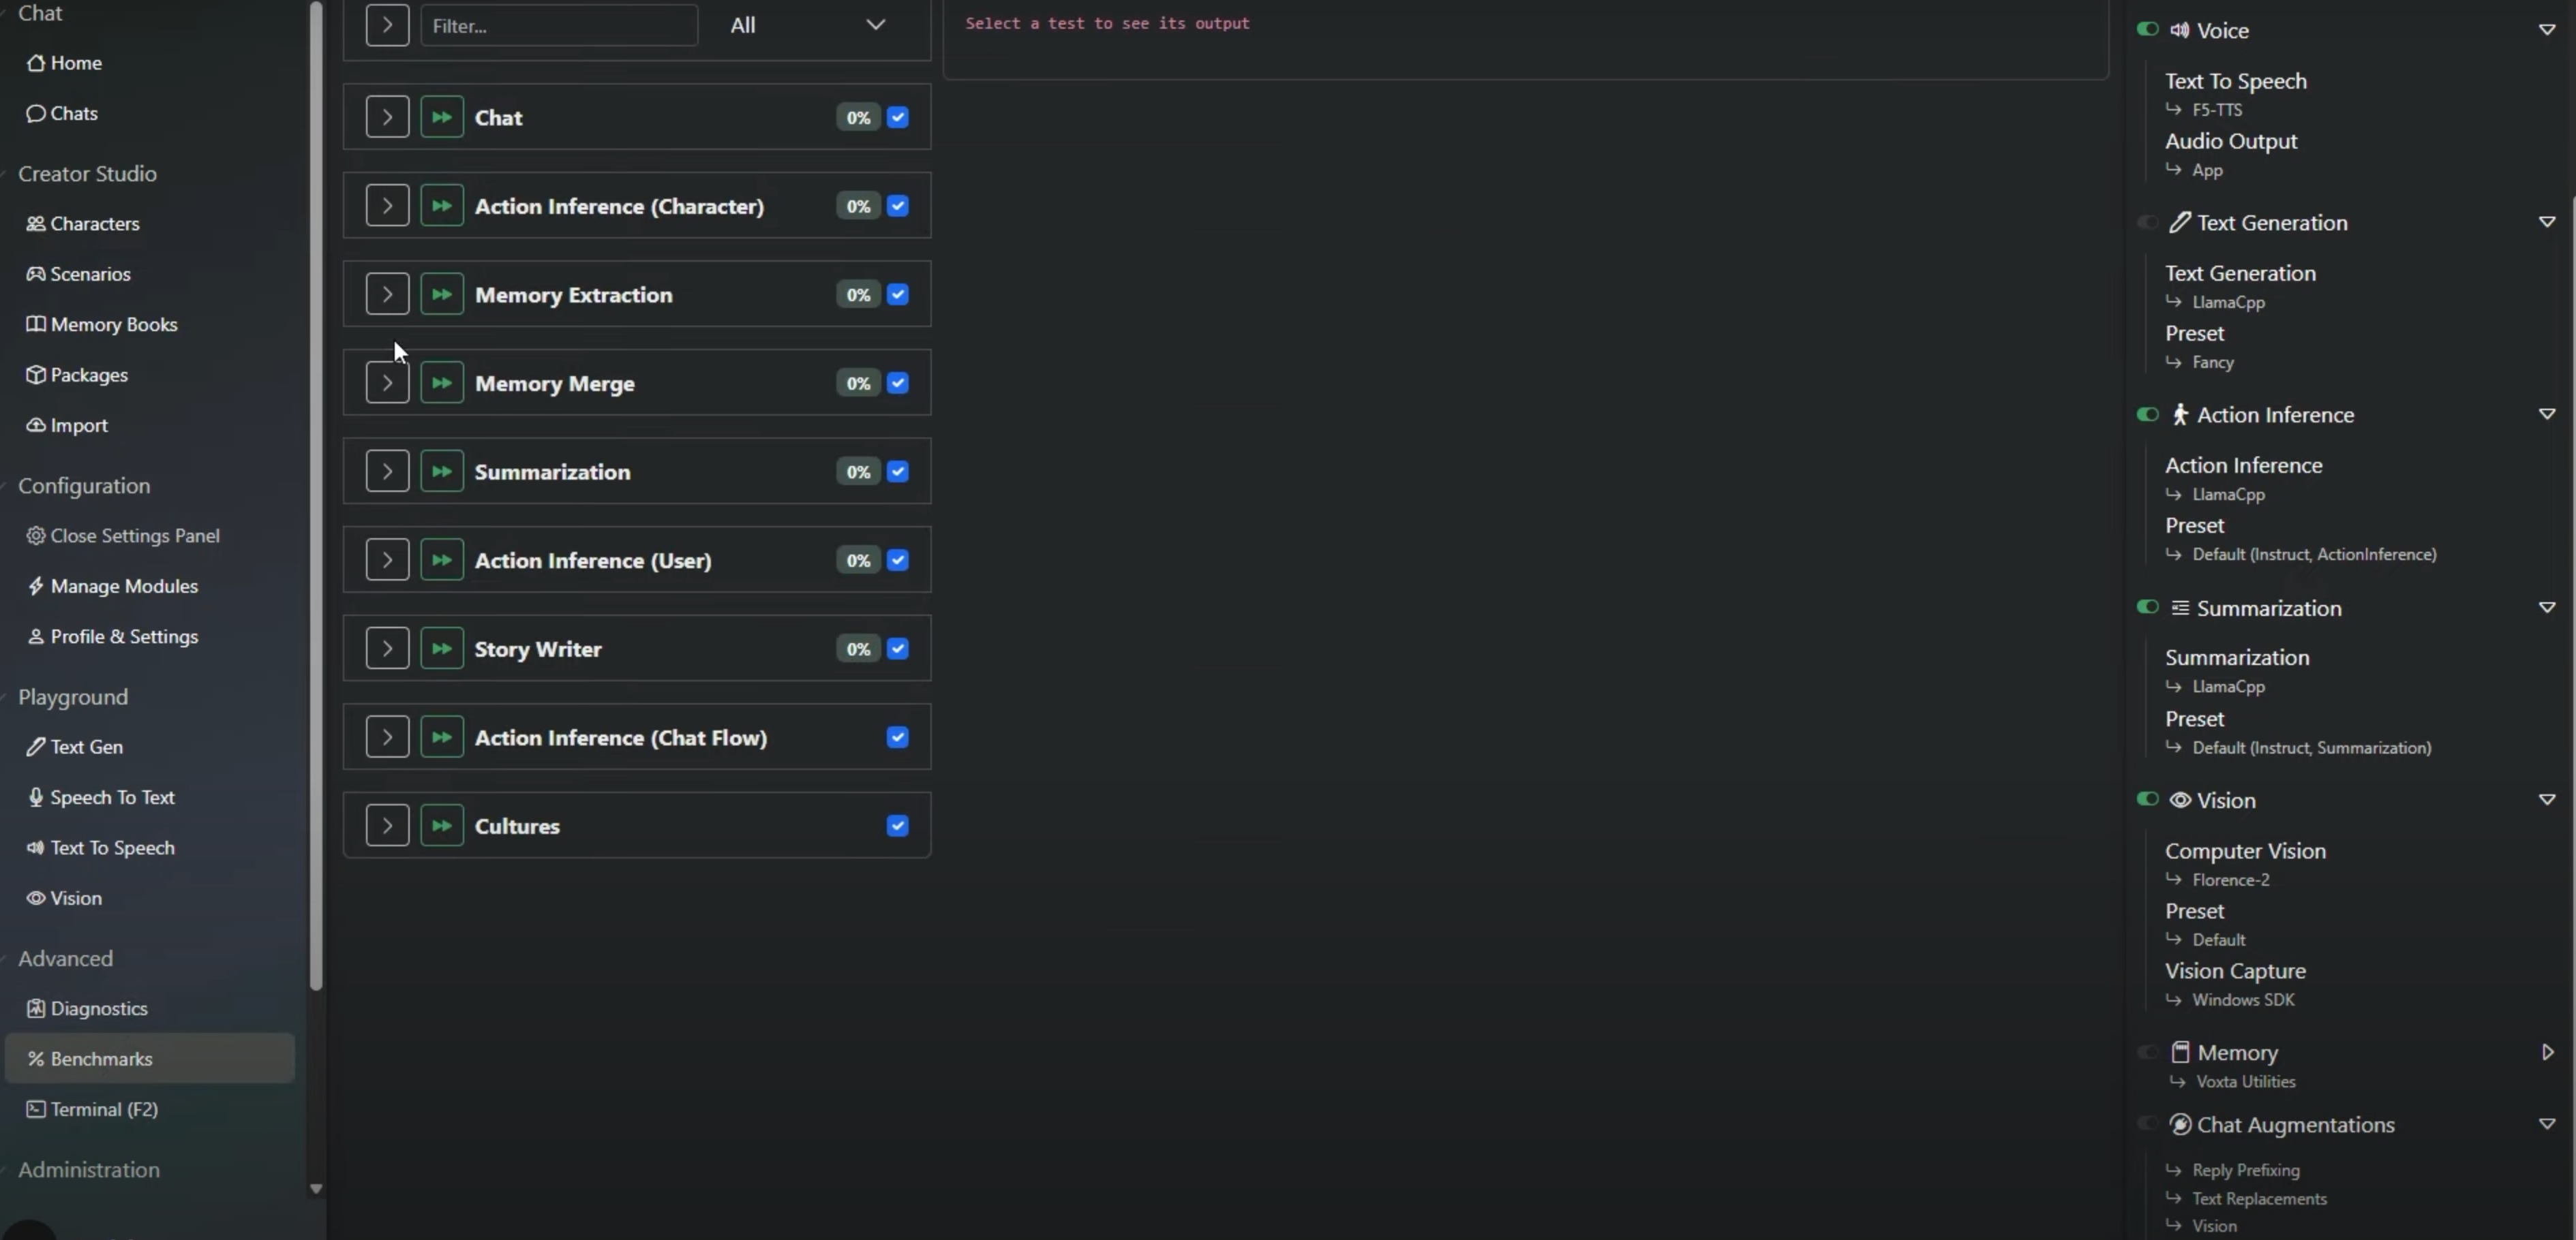Run the Memory Extraction benchmark icon

[x=441, y=295]
